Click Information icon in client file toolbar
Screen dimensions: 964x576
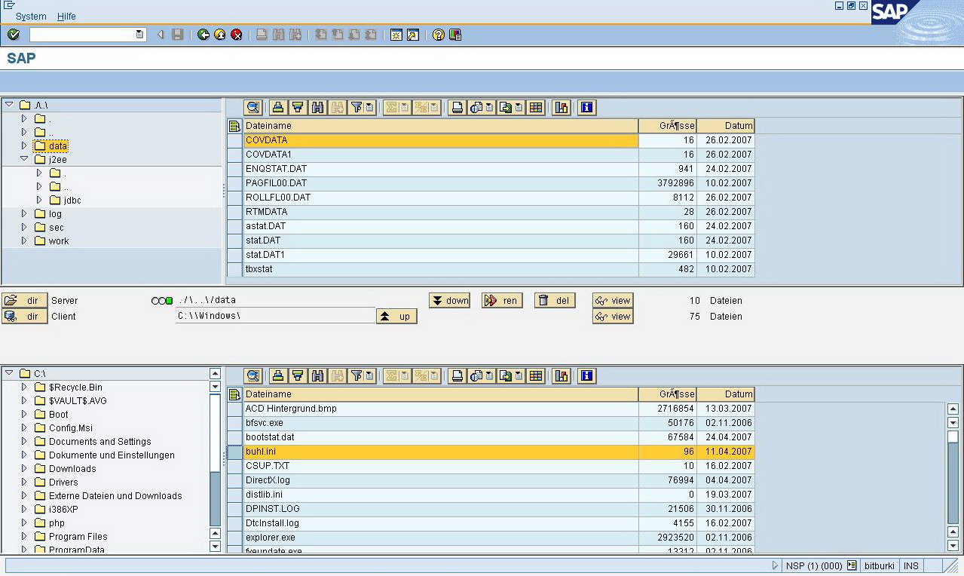click(x=586, y=376)
